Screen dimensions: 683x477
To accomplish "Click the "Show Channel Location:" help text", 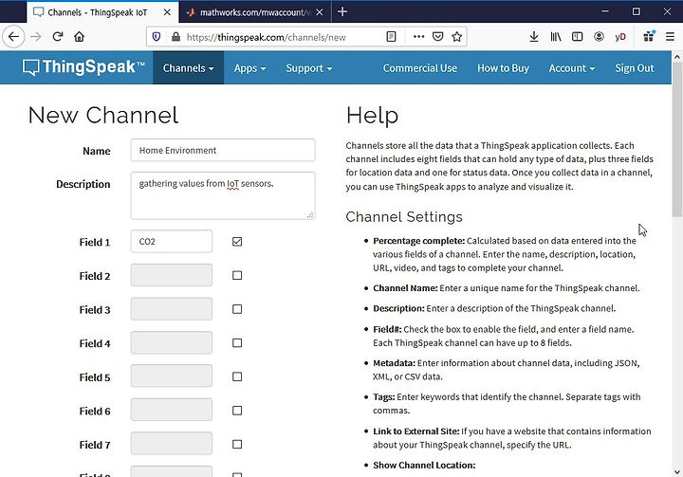I will pyautogui.click(x=424, y=466).
